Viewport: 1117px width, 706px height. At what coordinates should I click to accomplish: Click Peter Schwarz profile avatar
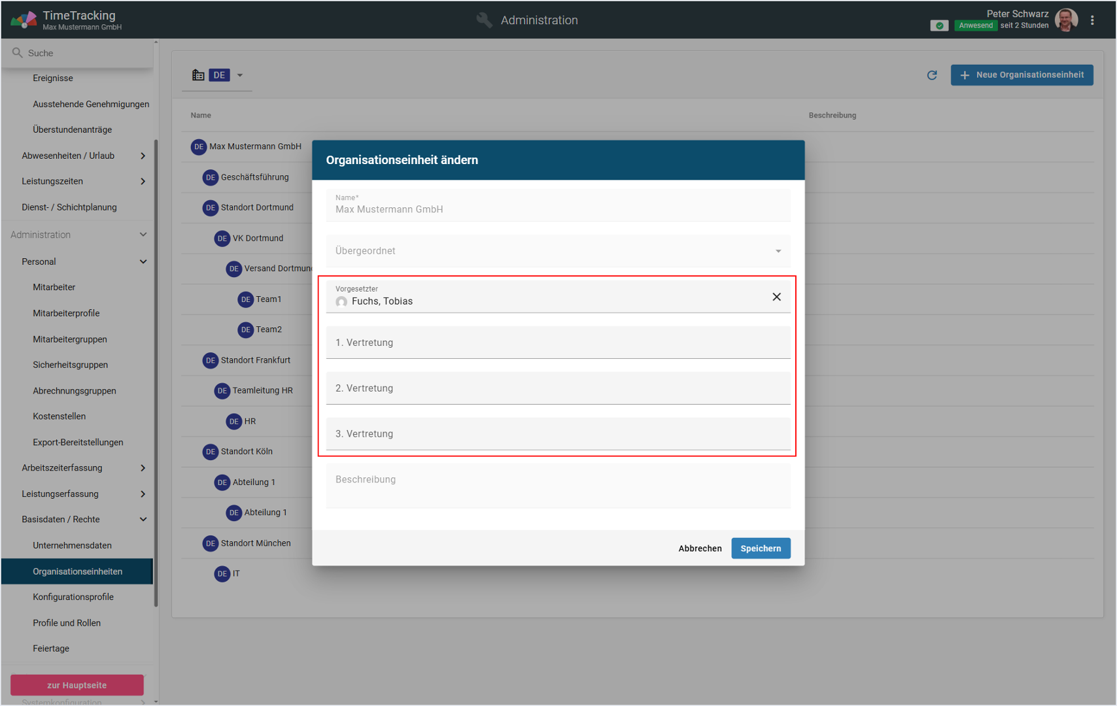pyautogui.click(x=1066, y=20)
